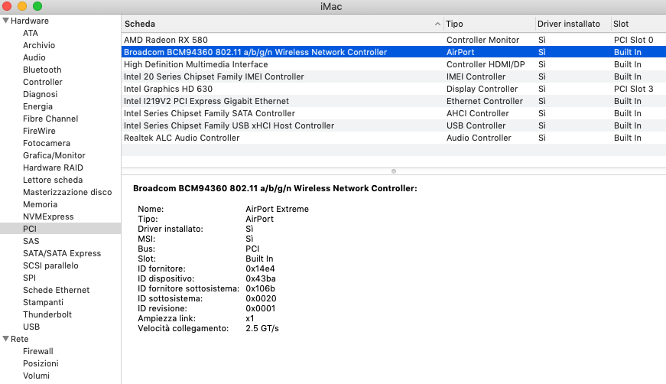The width and height of the screenshot is (666, 384).
Task: Click the detail heading Broadcom BCM94360
Action: click(x=275, y=188)
